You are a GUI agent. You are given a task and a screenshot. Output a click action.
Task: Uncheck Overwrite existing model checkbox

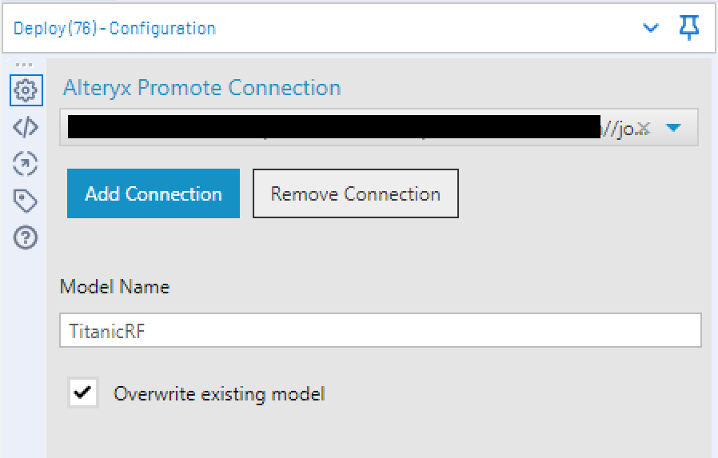pyautogui.click(x=83, y=392)
